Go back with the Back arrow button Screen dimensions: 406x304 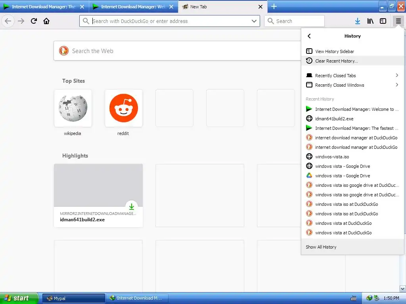[8, 21]
